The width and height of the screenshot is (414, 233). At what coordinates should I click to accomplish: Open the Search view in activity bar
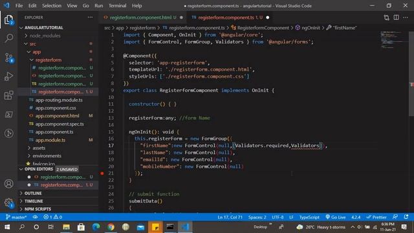pyautogui.click(x=8, y=38)
